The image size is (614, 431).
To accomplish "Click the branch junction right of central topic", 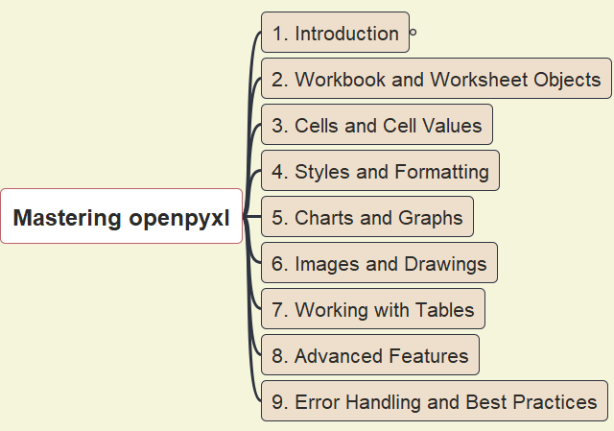I will 248,217.
